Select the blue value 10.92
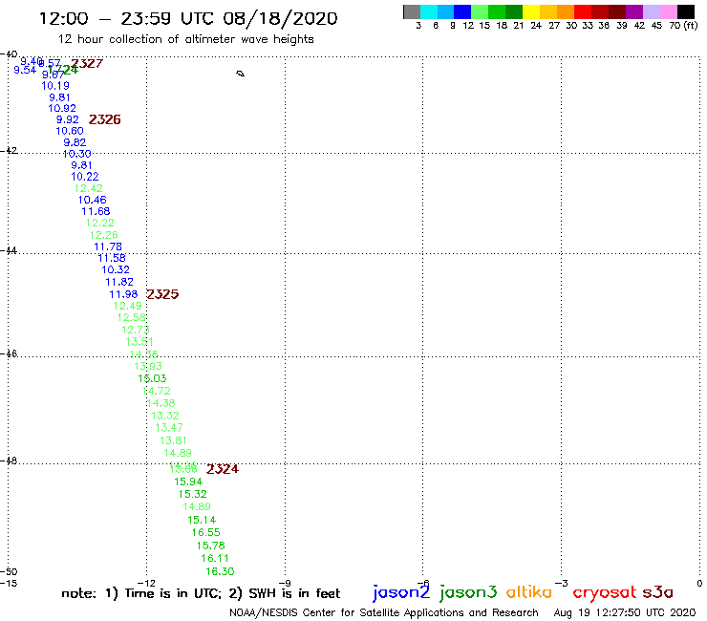Image resolution: width=707 pixels, height=621 pixels. (62, 108)
